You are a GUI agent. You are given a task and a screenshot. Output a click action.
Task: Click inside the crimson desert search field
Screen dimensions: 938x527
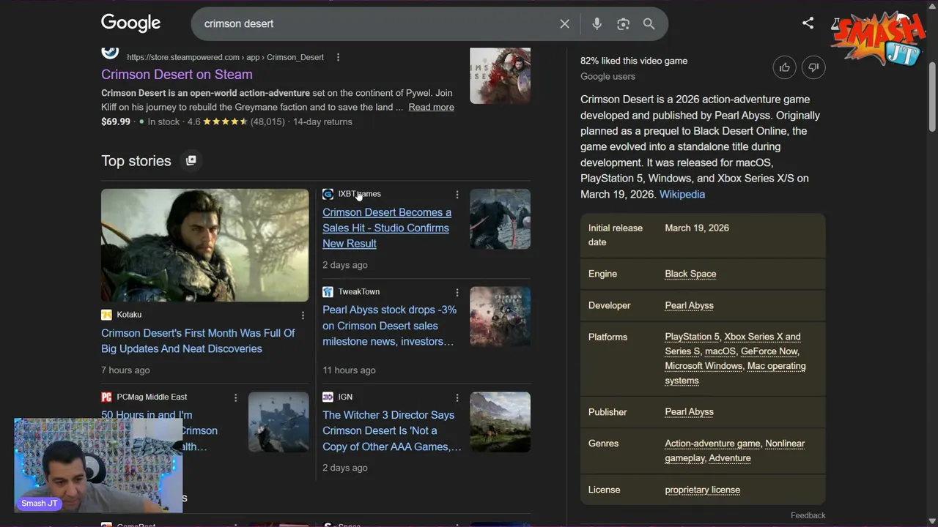[x=374, y=23]
